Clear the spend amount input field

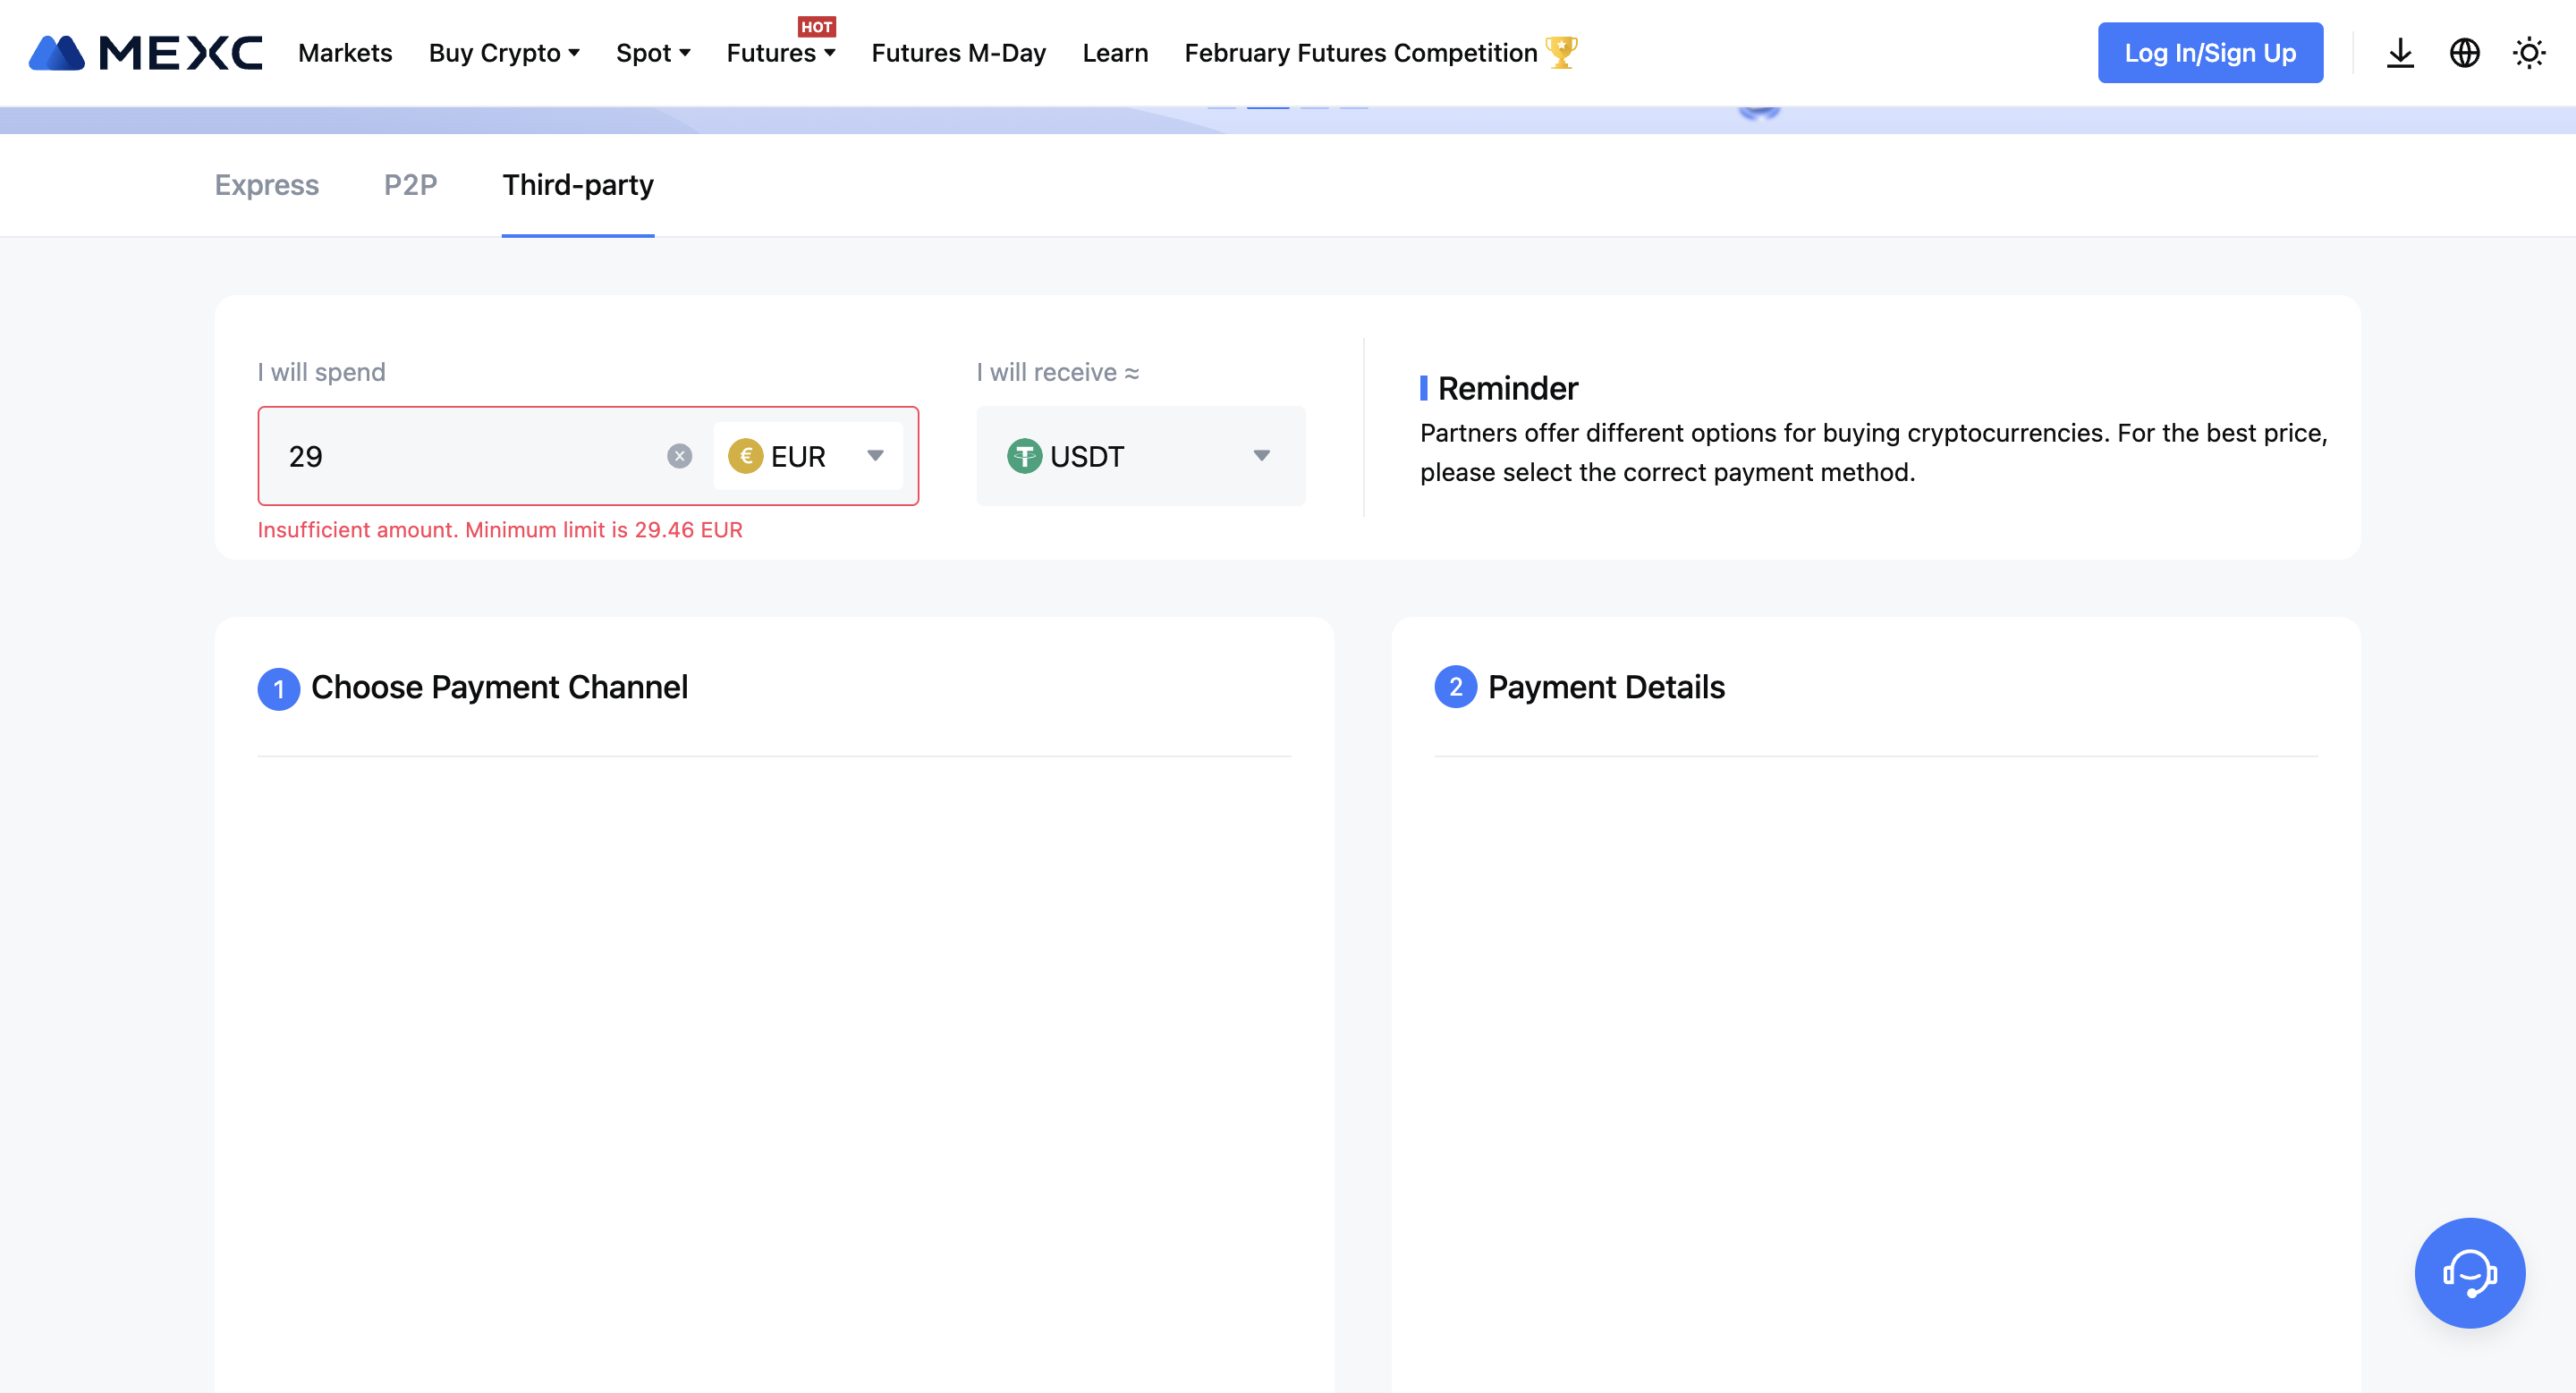[x=678, y=454]
